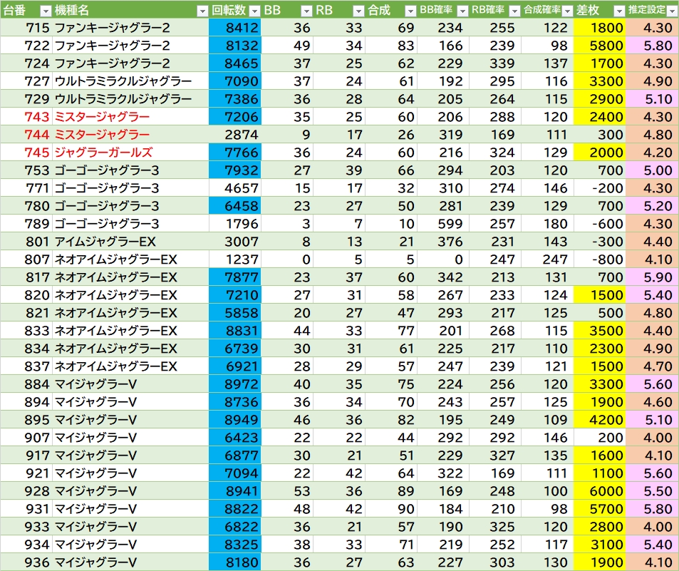This screenshot has width=679, height=571.
Task: Select 台番 cell 807
Action: tap(26, 259)
